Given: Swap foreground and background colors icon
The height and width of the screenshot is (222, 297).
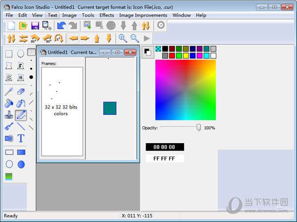Looking at the screenshot, I should 148,52.
